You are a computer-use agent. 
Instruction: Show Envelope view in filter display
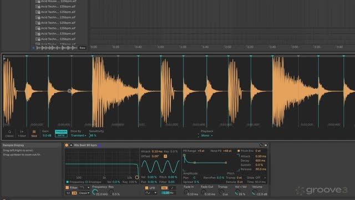pyautogui.click(x=93, y=182)
